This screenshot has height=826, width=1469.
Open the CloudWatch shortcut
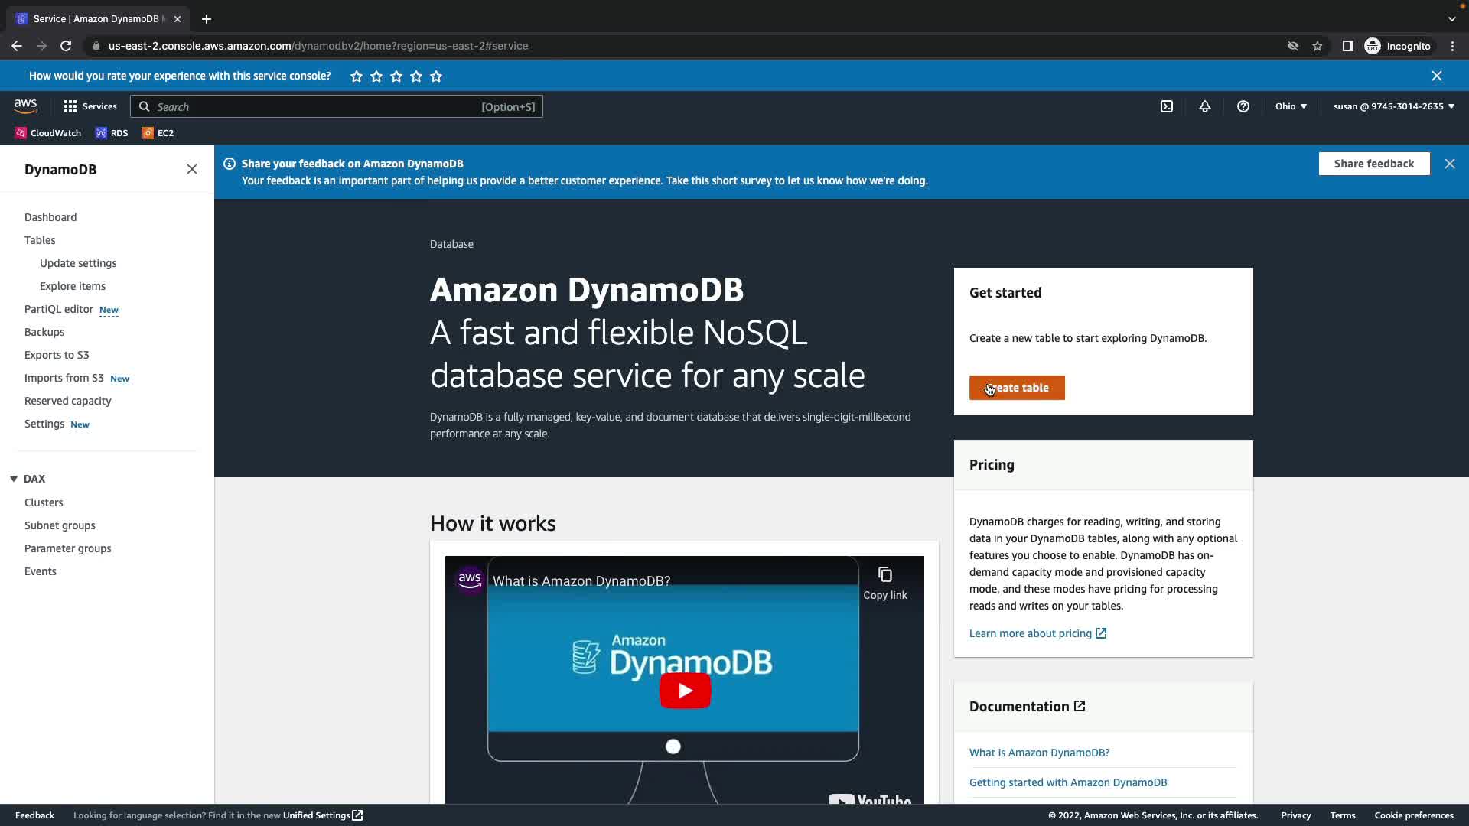[x=47, y=133]
